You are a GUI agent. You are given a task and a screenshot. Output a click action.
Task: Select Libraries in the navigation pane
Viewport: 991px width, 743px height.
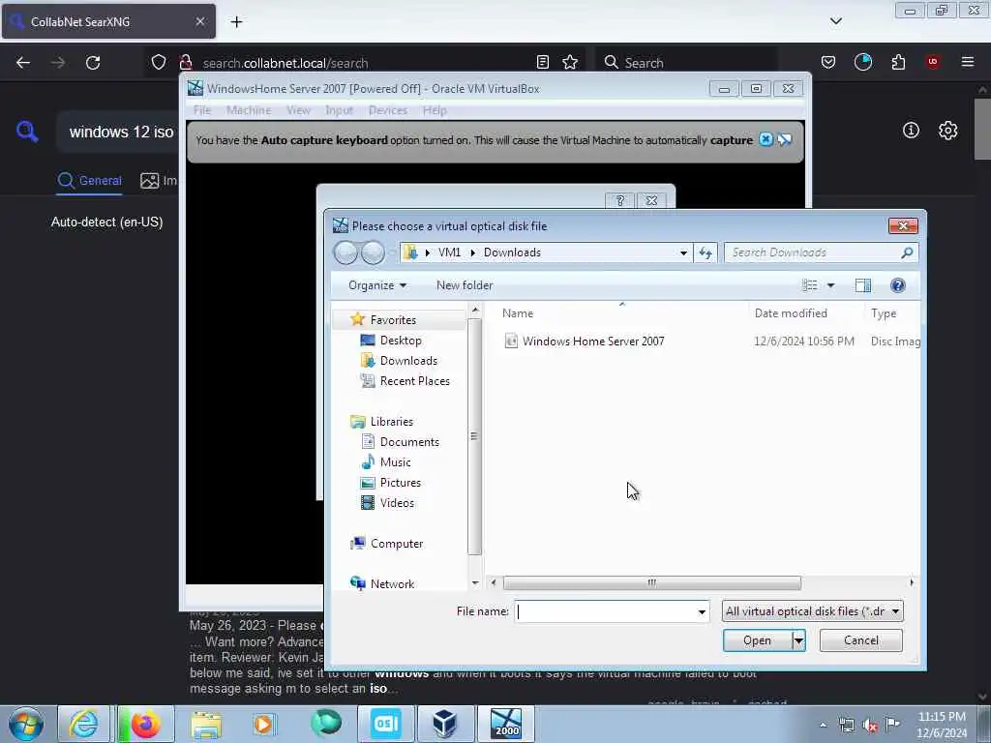392,422
